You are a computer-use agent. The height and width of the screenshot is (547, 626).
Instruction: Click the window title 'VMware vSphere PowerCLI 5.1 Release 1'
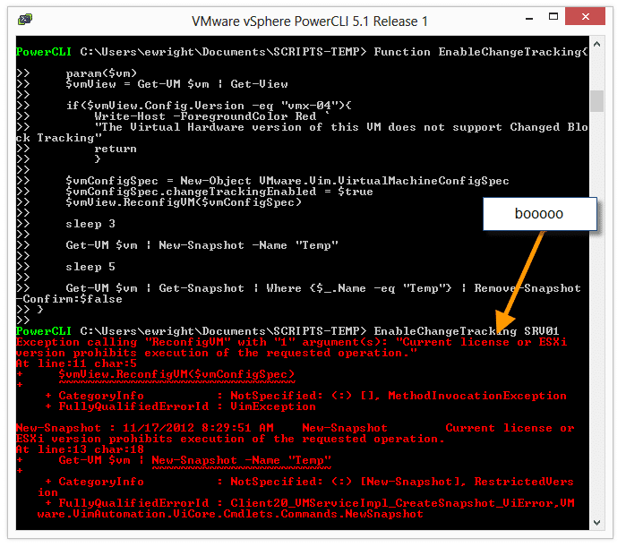coord(310,21)
